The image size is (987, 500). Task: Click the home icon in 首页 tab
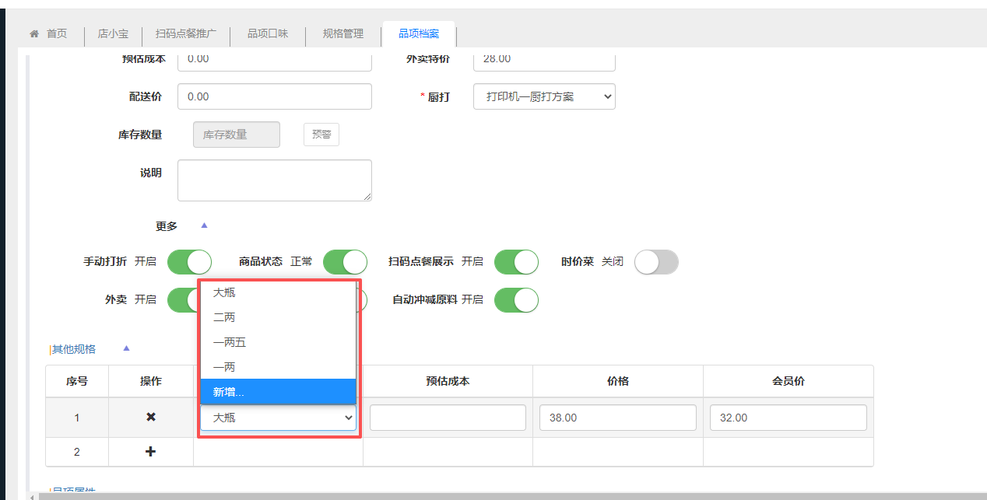[34, 34]
